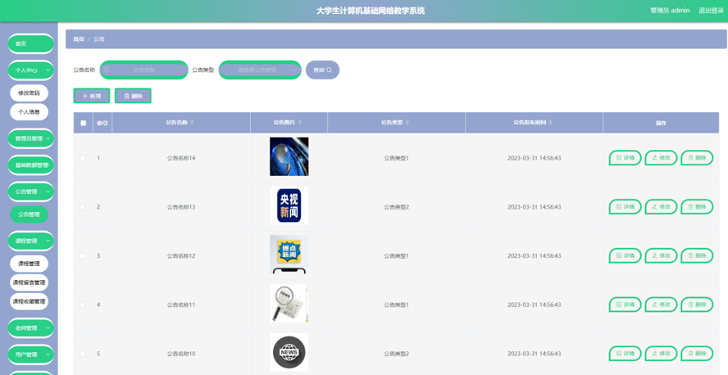Collapse the 个人中心 sidebar group
This screenshot has width=728, height=375.
pos(30,70)
